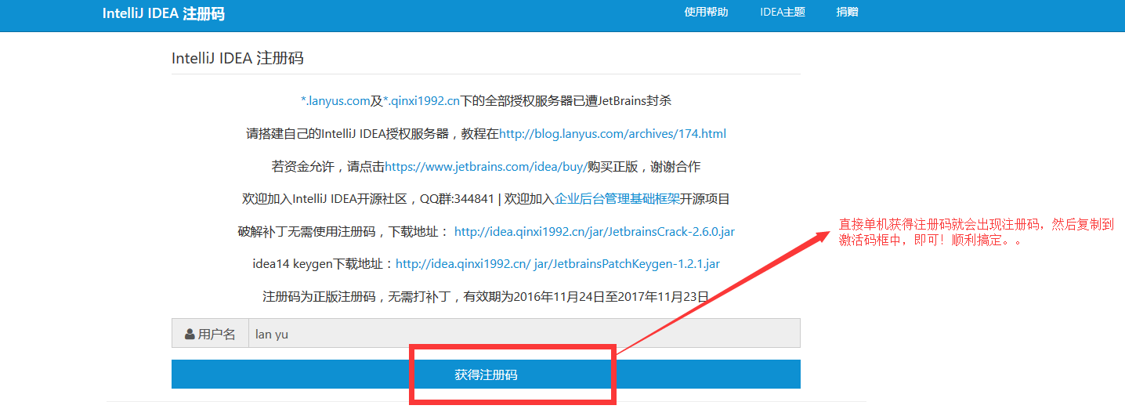This screenshot has height=409, width=1125.
Task: Click the text with QQ群:344841
Action: coord(458,199)
